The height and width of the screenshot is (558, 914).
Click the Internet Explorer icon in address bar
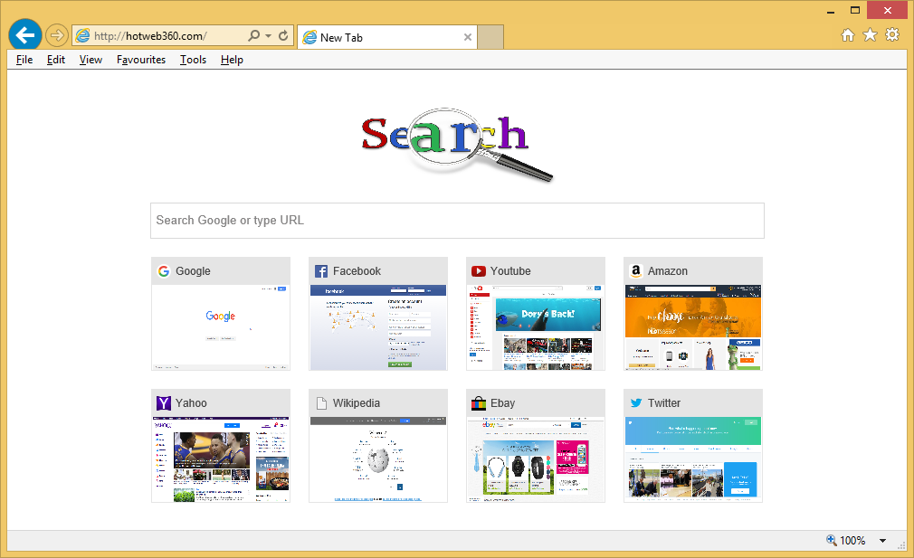pyautogui.click(x=82, y=35)
